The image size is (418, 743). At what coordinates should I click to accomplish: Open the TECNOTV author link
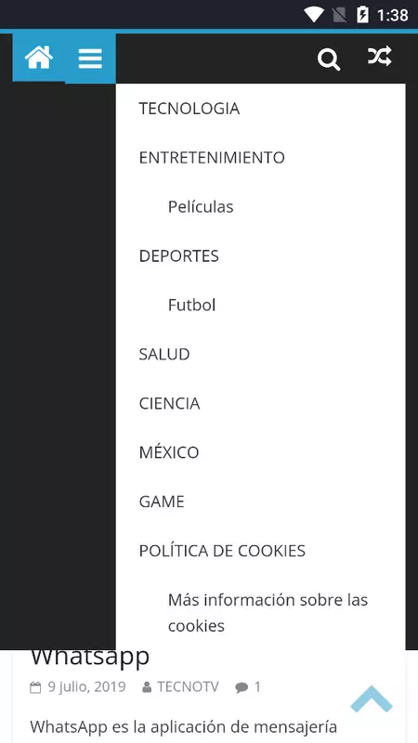pos(189,687)
